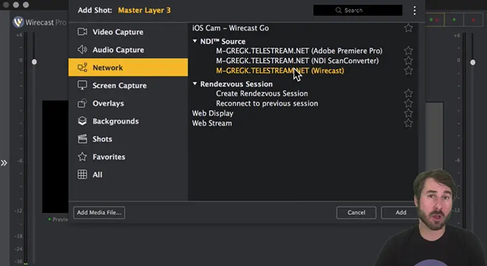Select the Web Display source

[212, 113]
